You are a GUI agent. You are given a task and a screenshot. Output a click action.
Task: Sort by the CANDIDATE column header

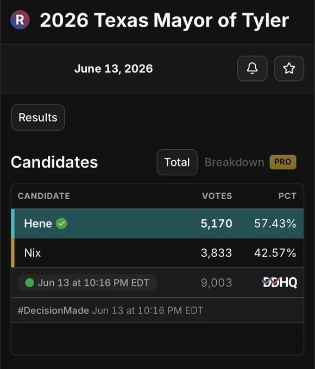coord(44,196)
